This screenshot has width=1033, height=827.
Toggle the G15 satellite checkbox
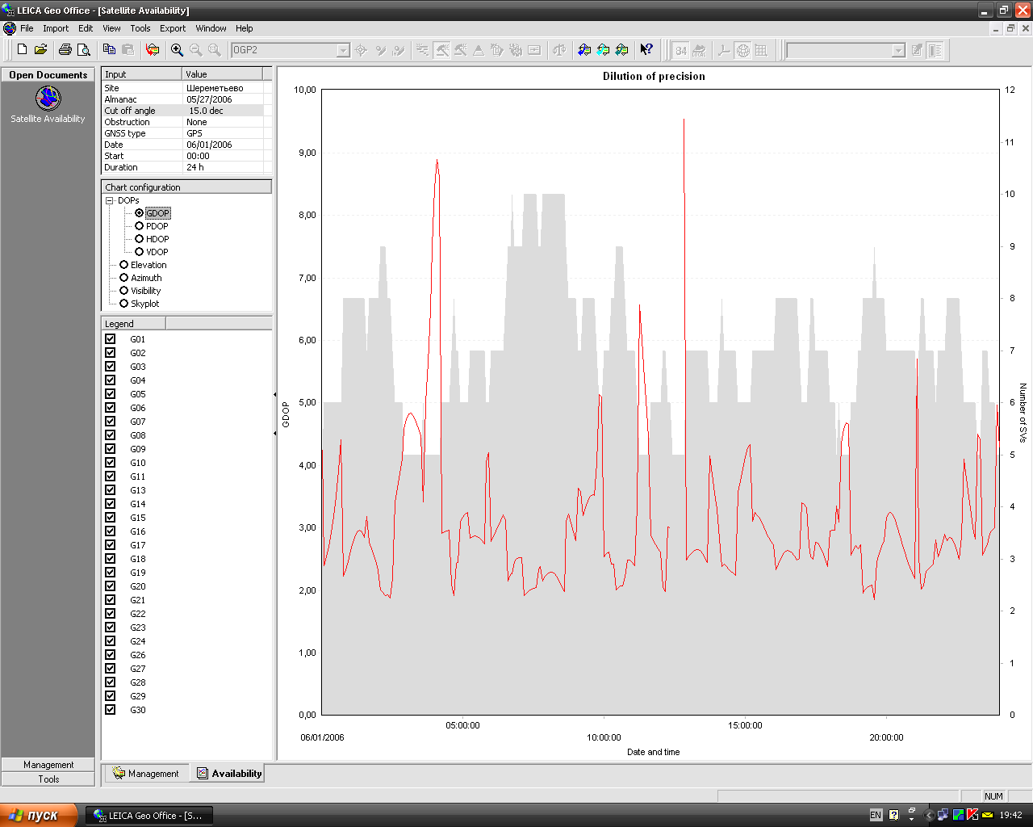tap(111, 518)
